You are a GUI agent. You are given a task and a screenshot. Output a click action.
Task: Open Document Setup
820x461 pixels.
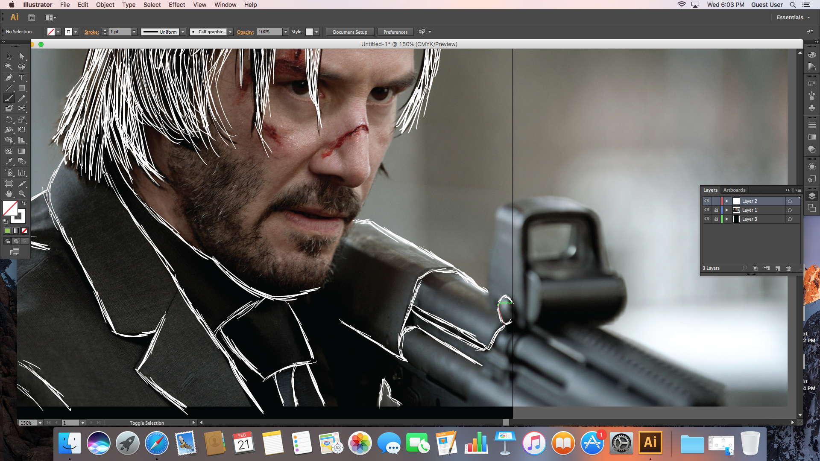pyautogui.click(x=350, y=32)
